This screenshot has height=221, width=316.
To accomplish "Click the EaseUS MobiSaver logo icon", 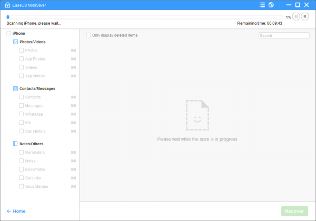I will pyautogui.click(x=7, y=5).
